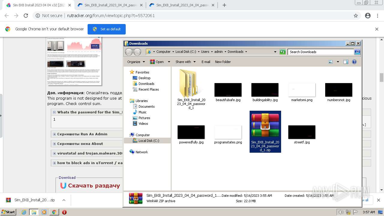Image resolution: width=384 pixels, height=216 pixels.
Task: Select Music under Libraries
Action: coord(142,112)
